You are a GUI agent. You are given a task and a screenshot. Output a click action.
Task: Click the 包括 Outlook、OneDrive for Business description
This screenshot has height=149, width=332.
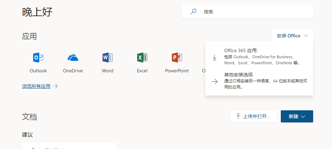pyautogui.click(x=262, y=60)
